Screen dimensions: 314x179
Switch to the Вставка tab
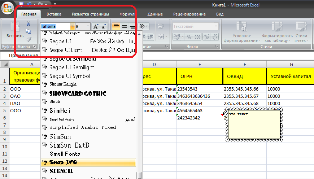tap(54, 14)
